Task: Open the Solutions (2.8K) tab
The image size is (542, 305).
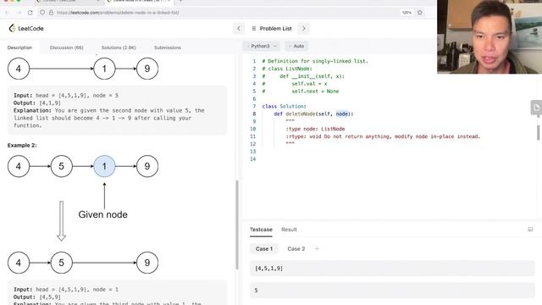Action: (x=119, y=47)
